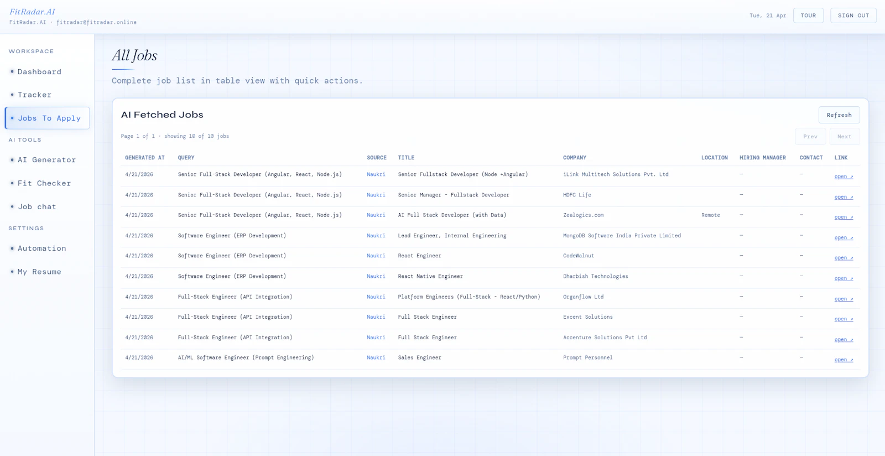Click the QUERY column header
The image size is (885, 456).
click(x=186, y=158)
